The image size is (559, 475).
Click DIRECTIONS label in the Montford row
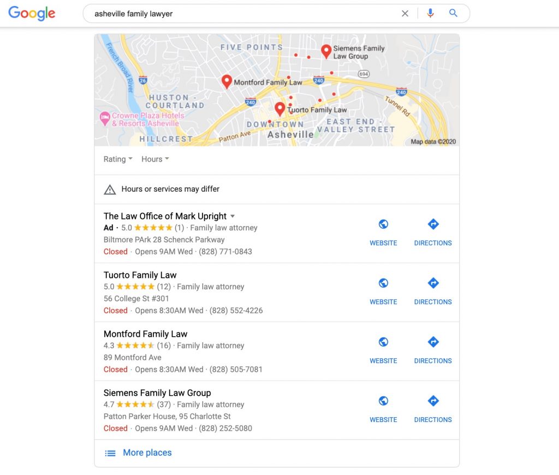coord(433,360)
